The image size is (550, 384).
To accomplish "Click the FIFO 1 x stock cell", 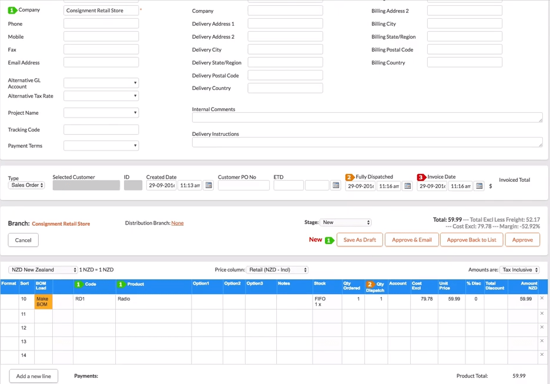I will click(x=327, y=302).
